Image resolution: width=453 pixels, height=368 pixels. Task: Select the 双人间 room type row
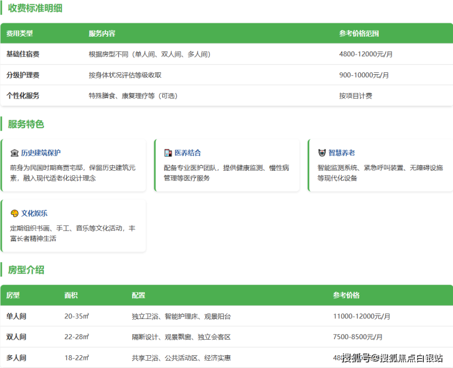click(17, 337)
